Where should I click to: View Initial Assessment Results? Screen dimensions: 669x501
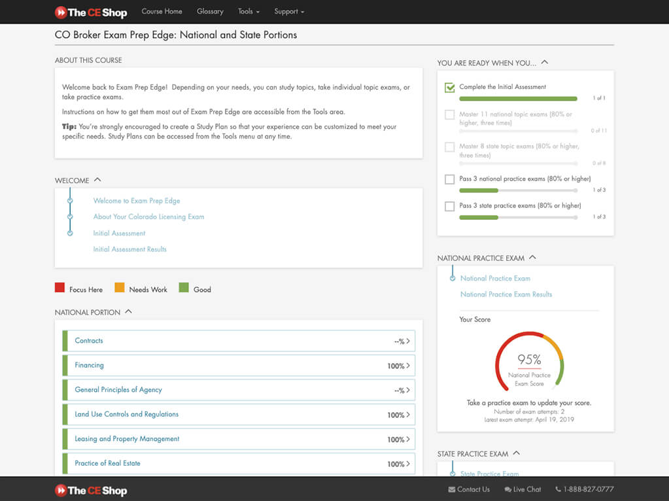coord(130,249)
